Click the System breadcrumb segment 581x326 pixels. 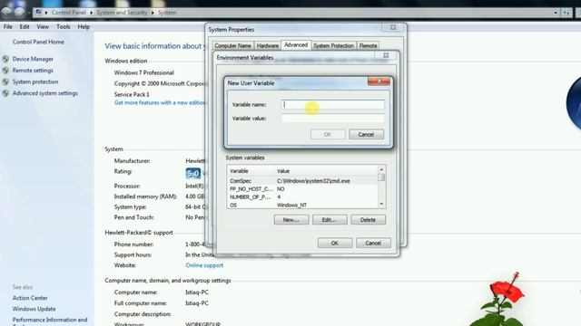pyautogui.click(x=167, y=13)
